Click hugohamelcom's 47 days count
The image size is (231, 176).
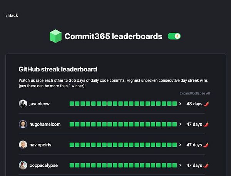pyautogui.click(x=194, y=125)
